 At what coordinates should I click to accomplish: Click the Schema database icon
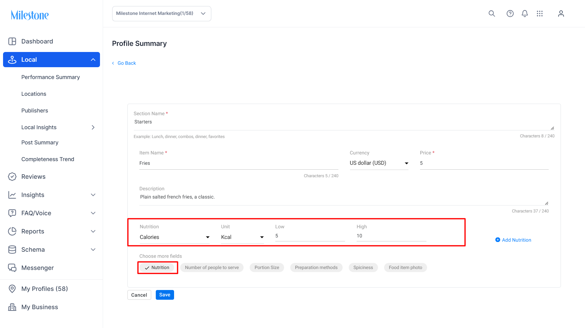(12, 250)
